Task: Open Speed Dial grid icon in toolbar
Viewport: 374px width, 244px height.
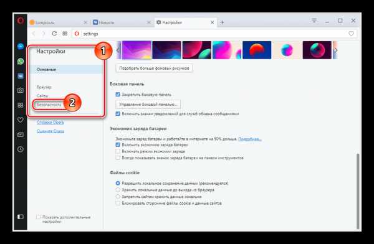Action: [65, 34]
